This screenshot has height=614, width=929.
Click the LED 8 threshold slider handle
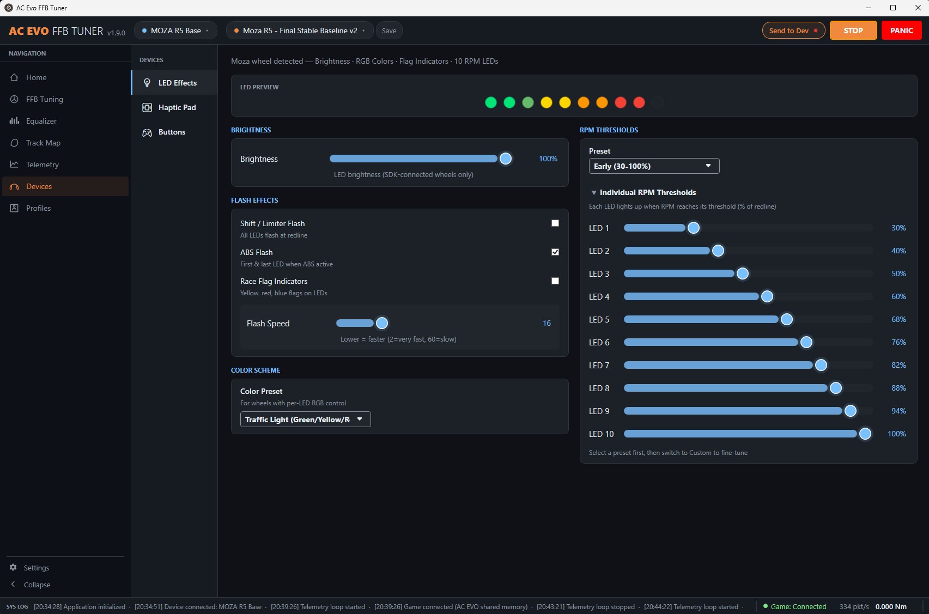[836, 388]
